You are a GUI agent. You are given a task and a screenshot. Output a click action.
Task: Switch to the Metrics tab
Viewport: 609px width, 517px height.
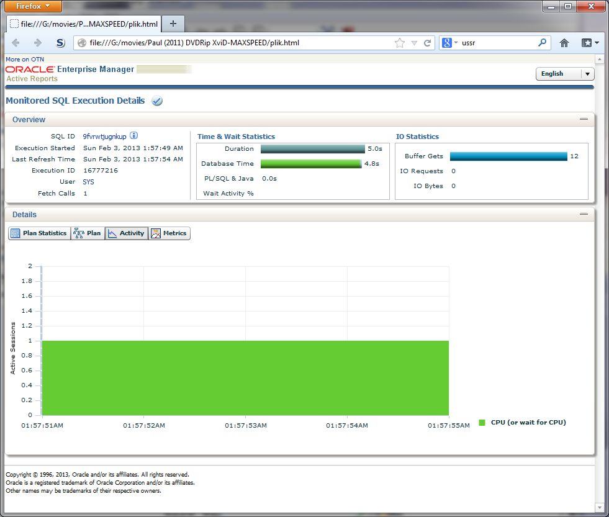[169, 233]
